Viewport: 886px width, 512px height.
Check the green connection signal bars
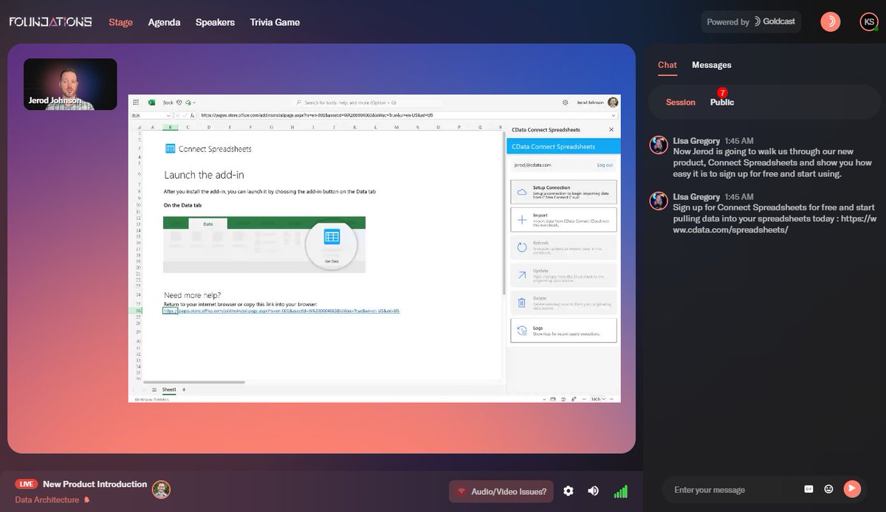(620, 491)
